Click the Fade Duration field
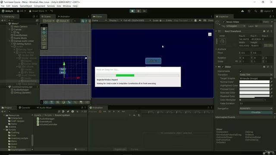This screenshot has height=155, width=276. pos(256,103)
